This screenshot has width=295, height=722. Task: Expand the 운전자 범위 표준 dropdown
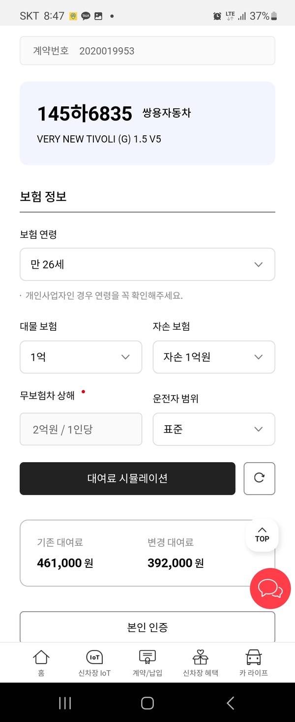[214, 429]
